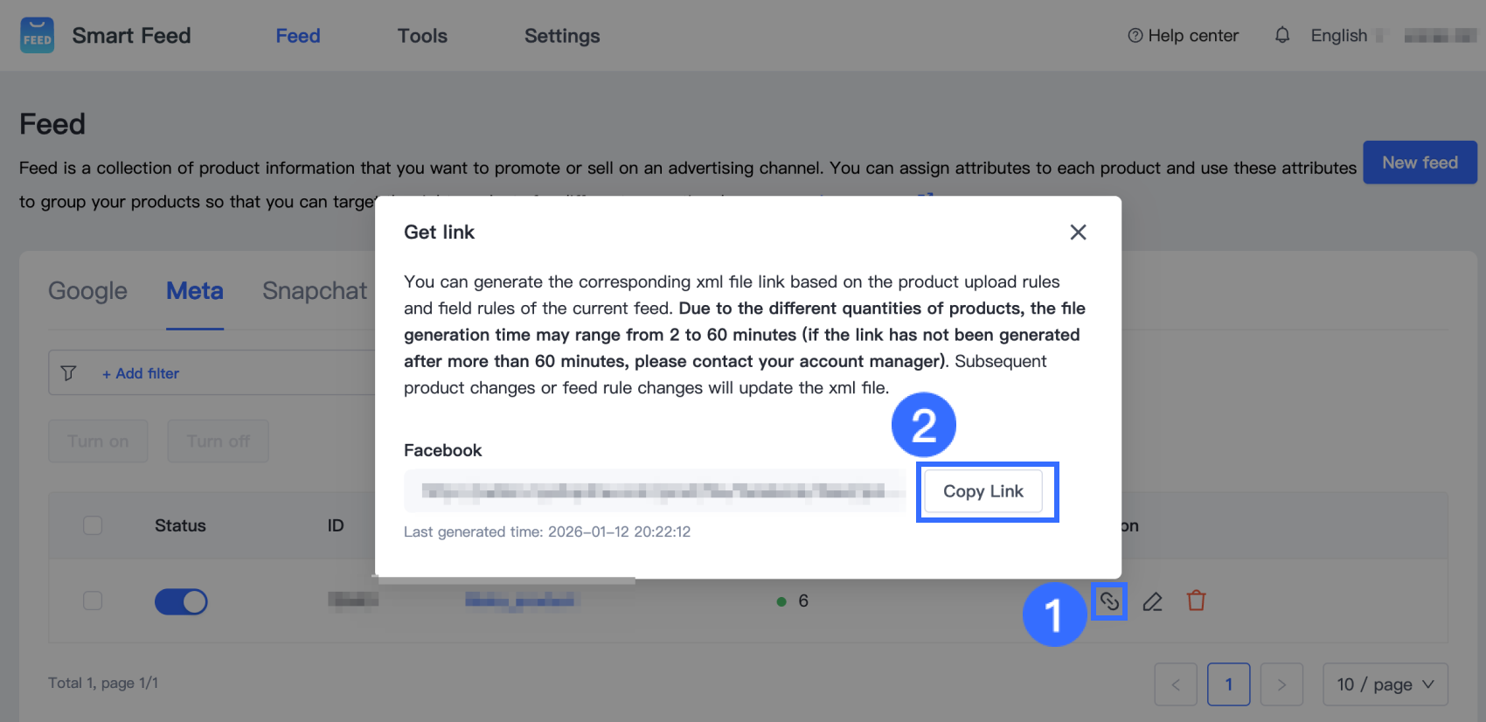Screen dimensions: 1486x722
Task: Click the Smart Feed logo icon
Action: pos(37,36)
